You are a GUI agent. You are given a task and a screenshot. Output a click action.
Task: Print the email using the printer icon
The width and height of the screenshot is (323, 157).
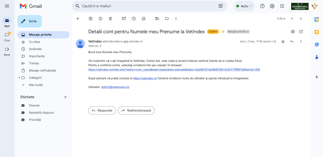click(293, 32)
